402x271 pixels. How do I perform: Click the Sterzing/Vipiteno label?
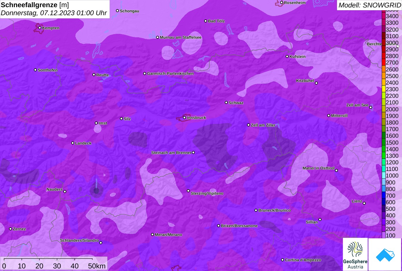pos(207,193)
